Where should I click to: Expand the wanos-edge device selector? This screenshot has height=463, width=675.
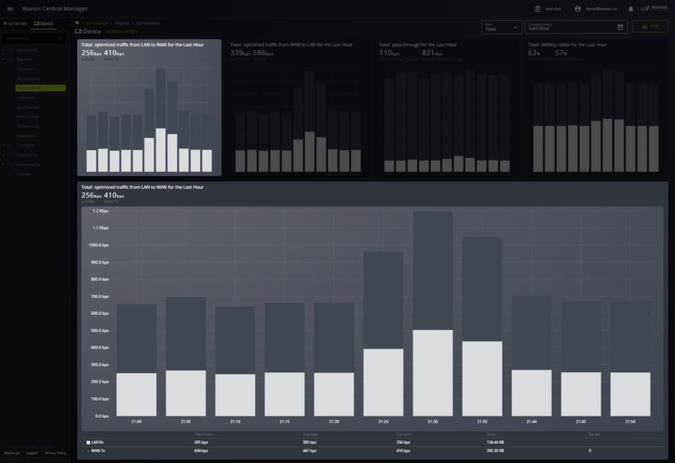pyautogui.click(x=61, y=38)
